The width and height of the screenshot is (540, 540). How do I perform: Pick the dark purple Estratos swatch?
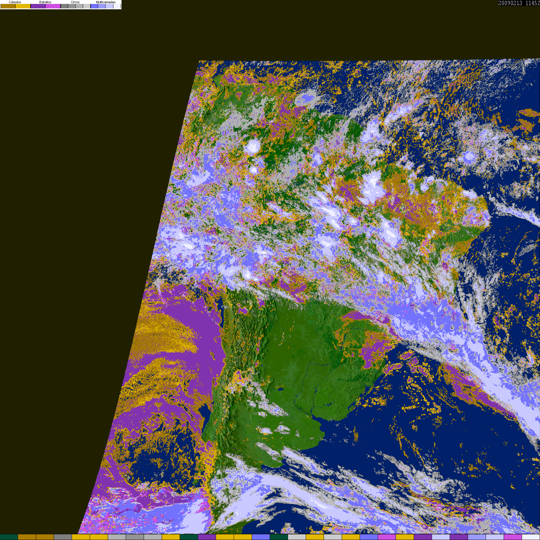(x=38, y=6)
